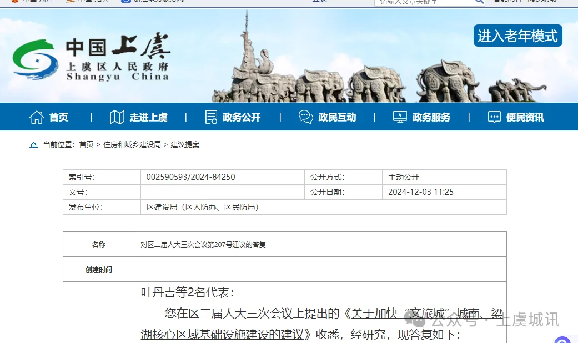
Task: Click the 发布单位 label cell
Action: 102,207
